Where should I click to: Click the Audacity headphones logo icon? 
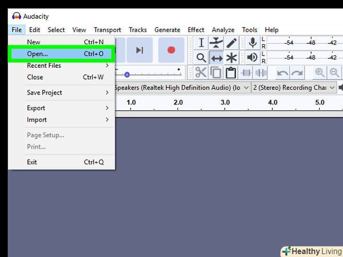[16, 16]
